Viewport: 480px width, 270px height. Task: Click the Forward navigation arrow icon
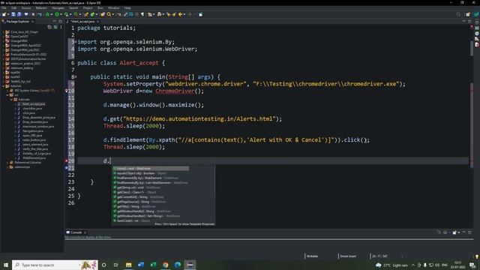click(190, 14)
